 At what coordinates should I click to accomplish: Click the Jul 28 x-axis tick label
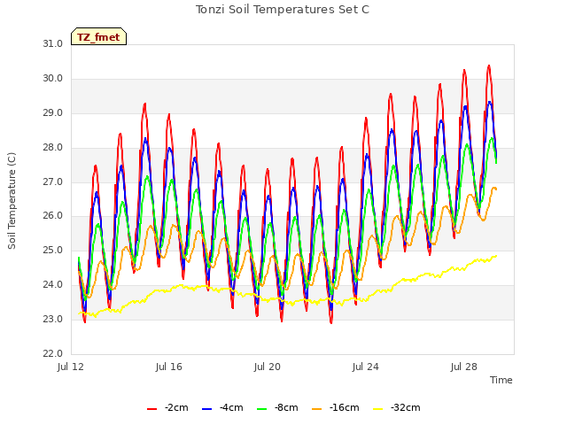pyautogui.click(x=464, y=367)
